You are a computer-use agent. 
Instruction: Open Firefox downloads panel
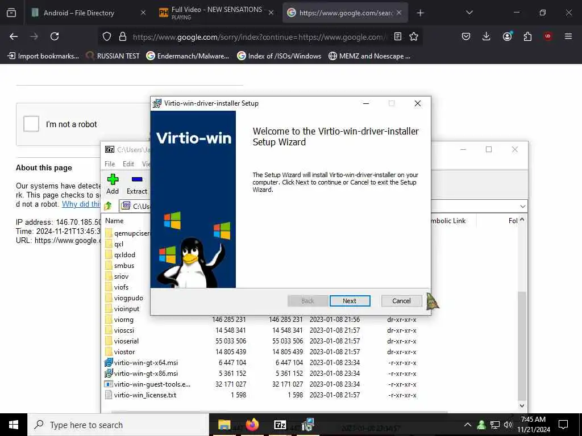pyautogui.click(x=487, y=36)
